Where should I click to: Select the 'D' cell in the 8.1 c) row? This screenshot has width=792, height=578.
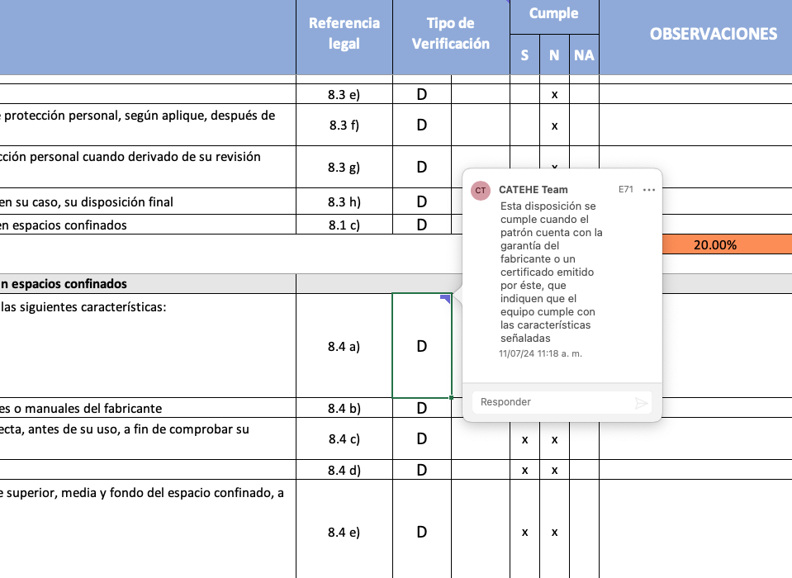point(422,225)
